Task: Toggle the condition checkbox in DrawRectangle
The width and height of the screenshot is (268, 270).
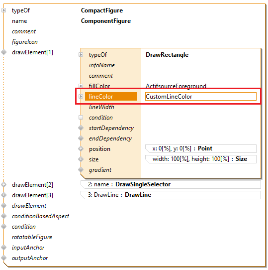Action: pos(81,118)
